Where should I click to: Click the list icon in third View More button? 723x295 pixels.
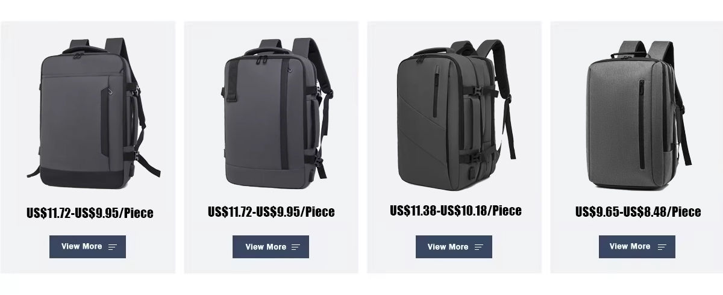(479, 247)
